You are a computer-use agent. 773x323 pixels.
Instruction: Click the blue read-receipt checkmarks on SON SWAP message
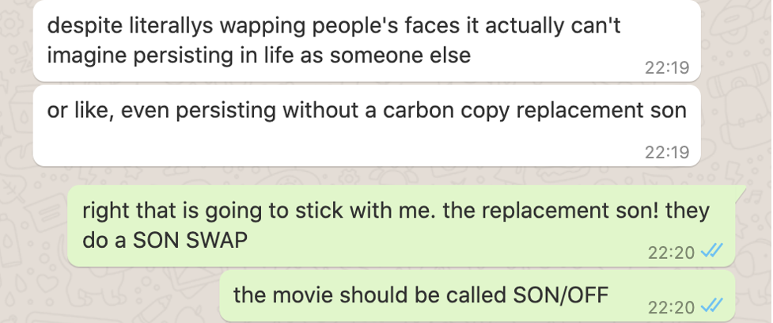coord(712,252)
